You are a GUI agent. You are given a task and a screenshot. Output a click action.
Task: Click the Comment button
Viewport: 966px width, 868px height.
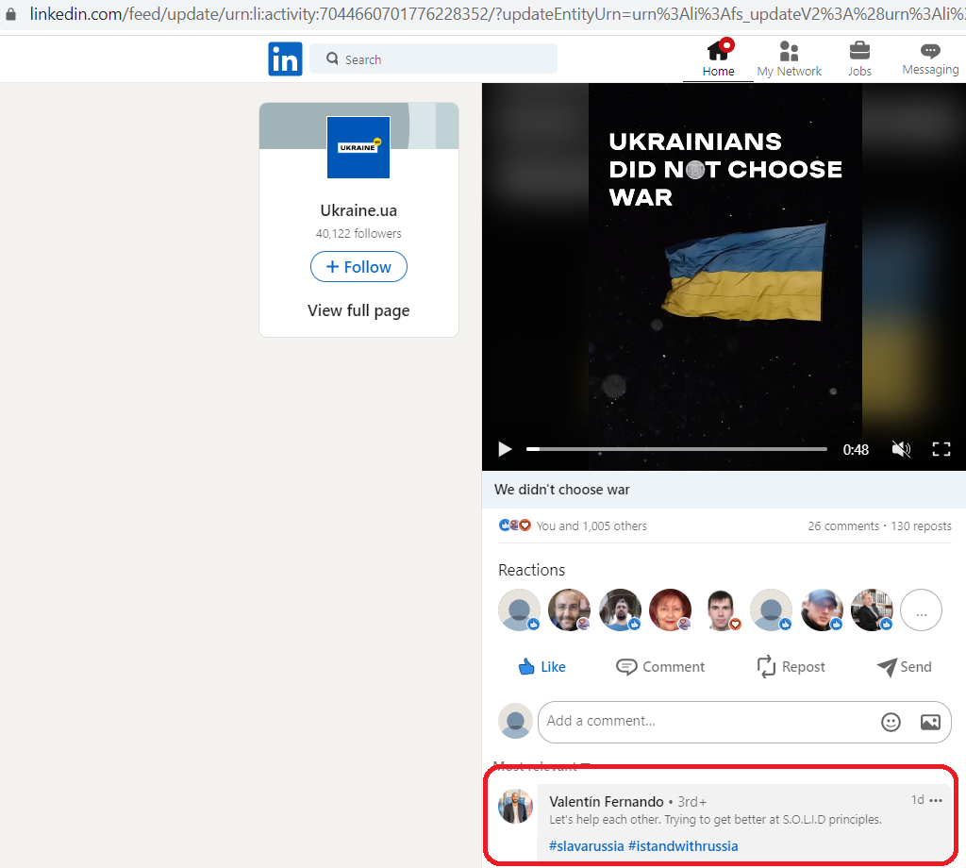[x=660, y=666]
